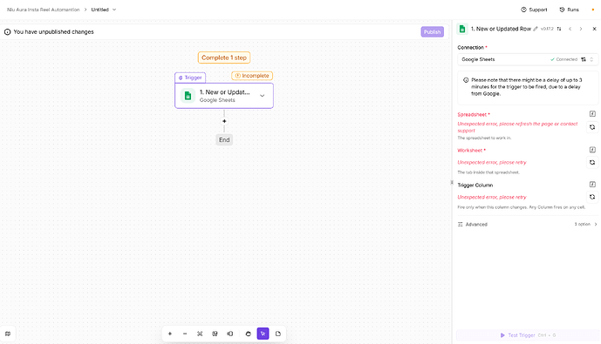601x344 pixels.
Task: Open the Untitled flow name dropdown
Action: pos(104,10)
